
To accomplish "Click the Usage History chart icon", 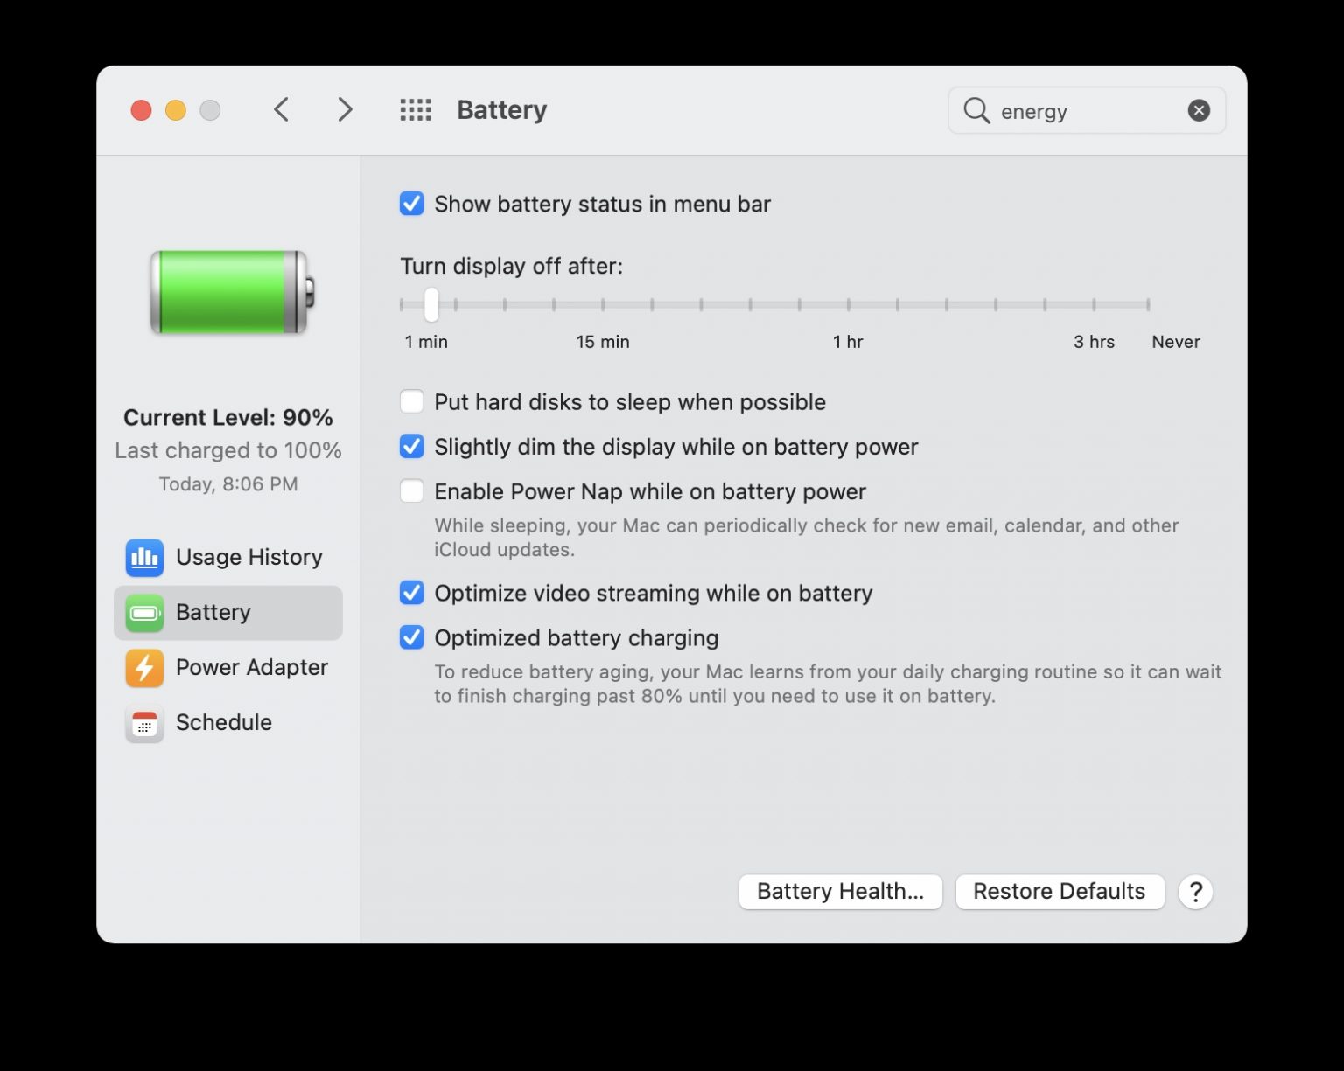I will pyautogui.click(x=144, y=558).
